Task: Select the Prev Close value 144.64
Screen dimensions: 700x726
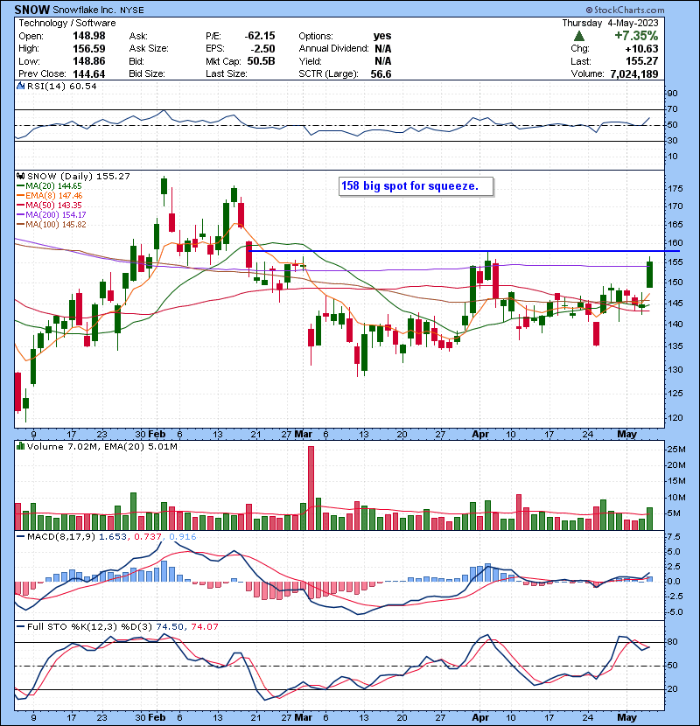Action: coord(89,74)
